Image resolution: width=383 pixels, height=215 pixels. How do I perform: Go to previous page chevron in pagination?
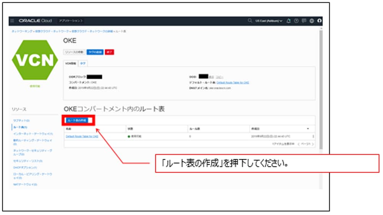coord(298,144)
